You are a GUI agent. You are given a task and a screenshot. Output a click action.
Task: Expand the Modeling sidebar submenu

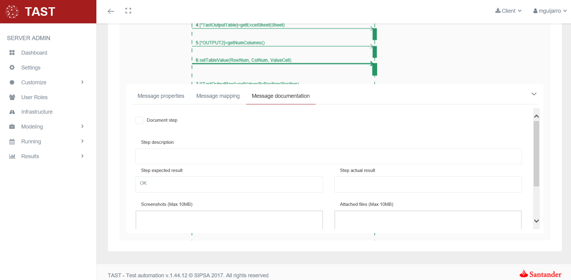point(82,127)
